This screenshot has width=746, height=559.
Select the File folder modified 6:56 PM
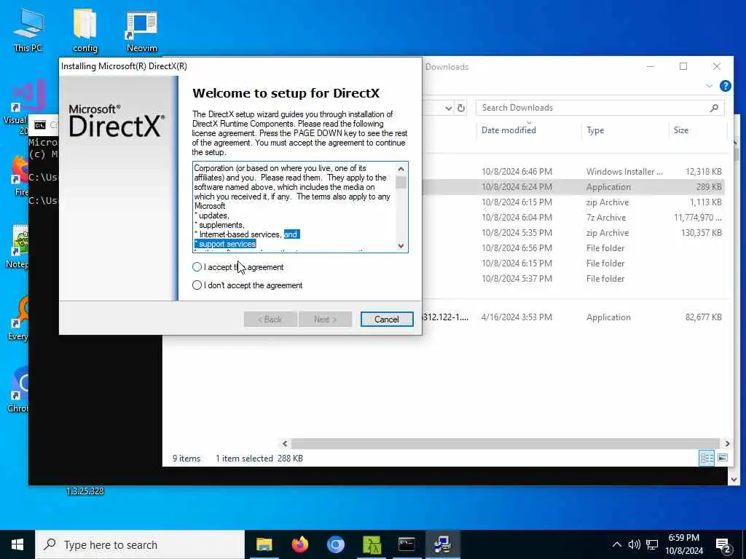pos(573,248)
